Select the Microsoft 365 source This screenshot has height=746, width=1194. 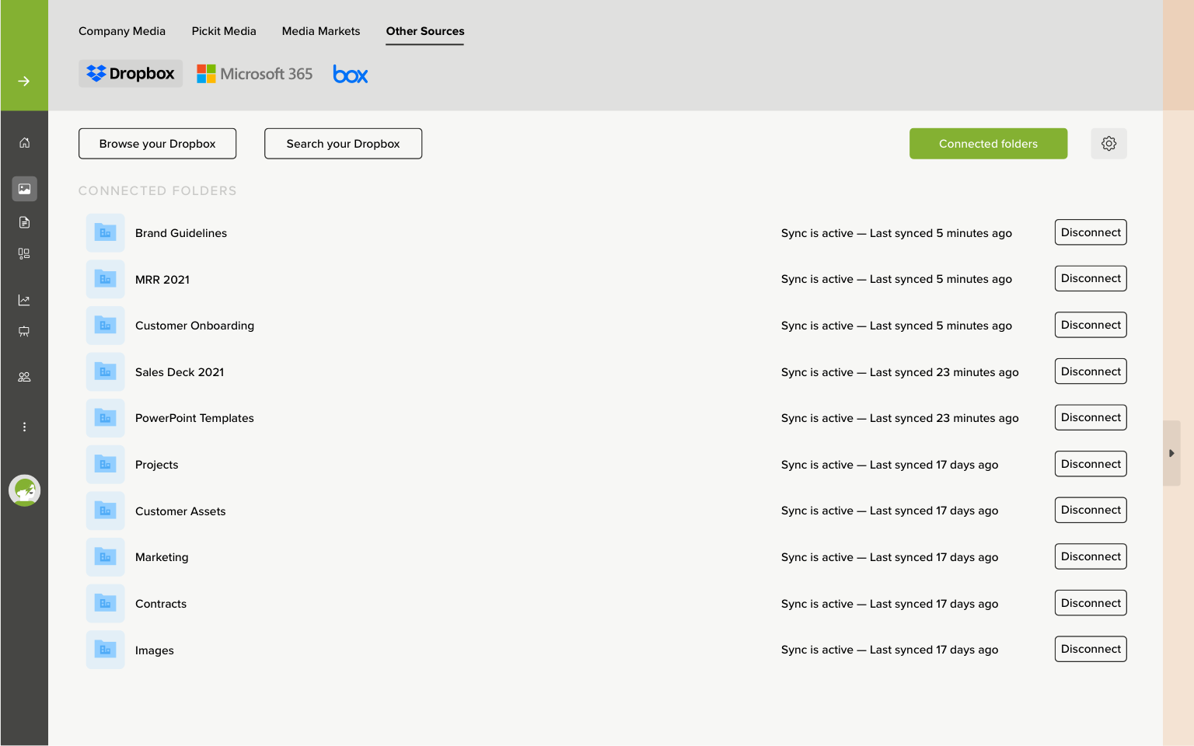[x=255, y=74]
